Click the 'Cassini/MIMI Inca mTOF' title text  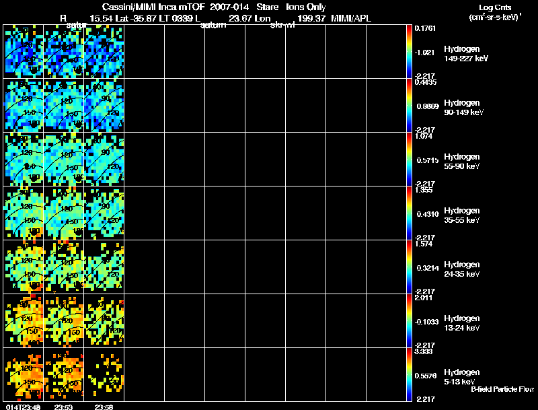153,7
